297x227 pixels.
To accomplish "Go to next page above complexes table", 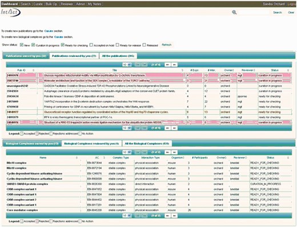I will (x=167, y=152).
